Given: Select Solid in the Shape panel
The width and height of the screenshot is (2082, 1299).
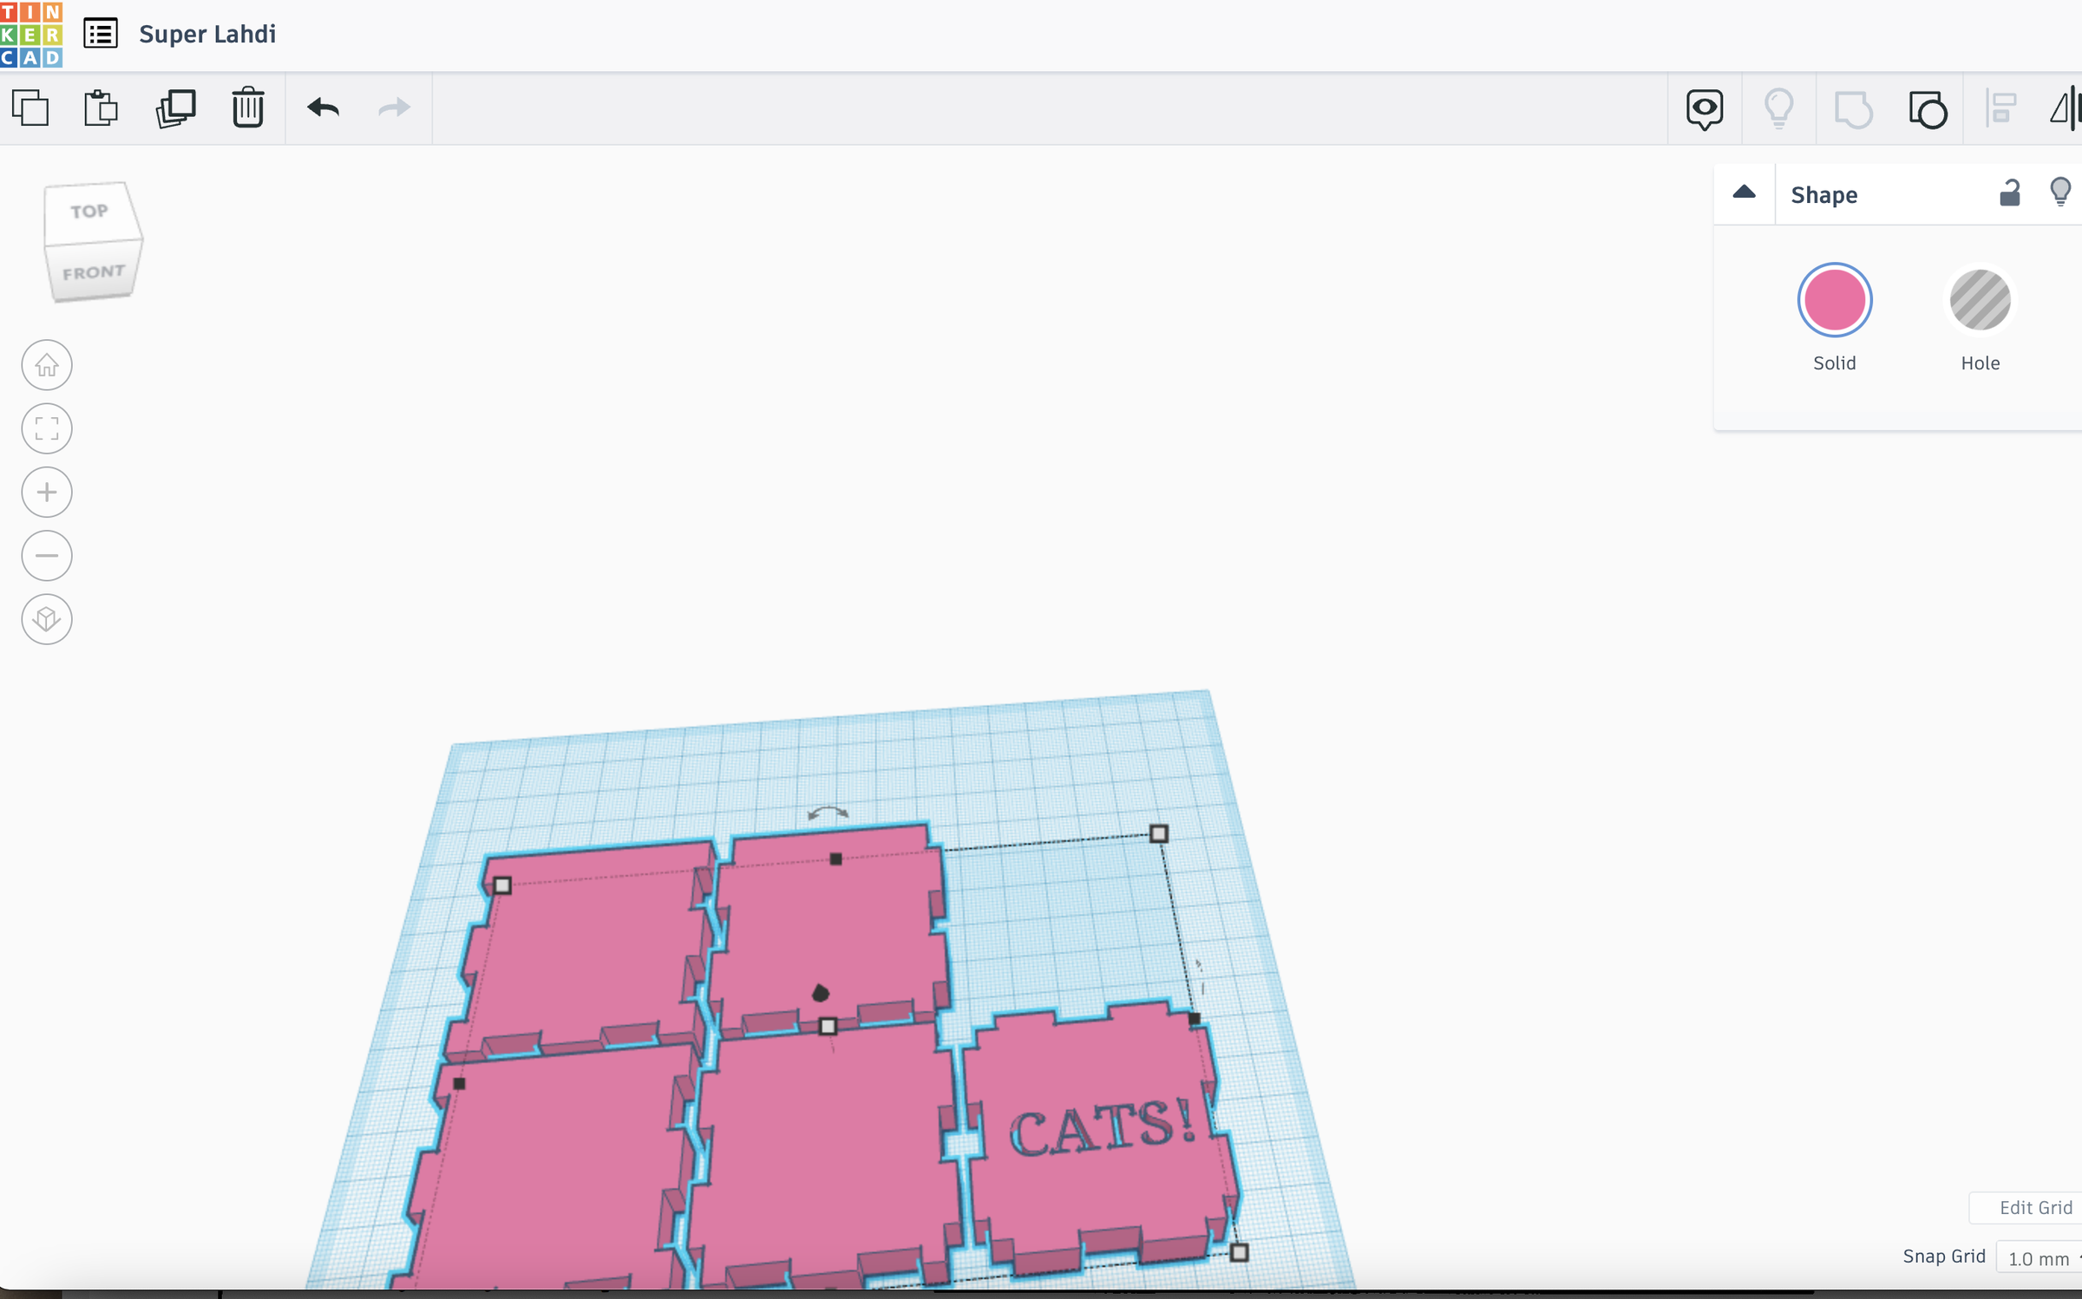Looking at the screenshot, I should [x=1834, y=300].
